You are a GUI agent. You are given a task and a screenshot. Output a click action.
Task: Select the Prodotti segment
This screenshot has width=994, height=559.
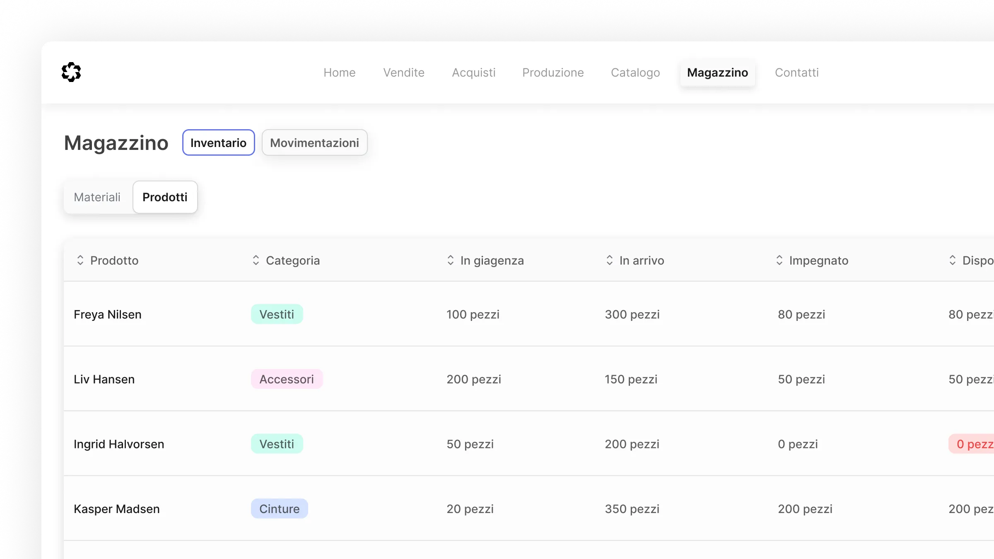tap(165, 197)
